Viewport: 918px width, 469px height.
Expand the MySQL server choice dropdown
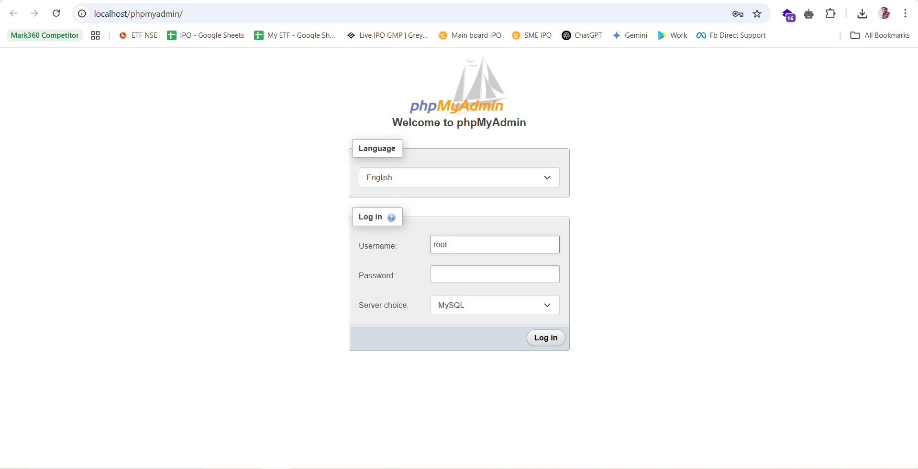(x=495, y=305)
